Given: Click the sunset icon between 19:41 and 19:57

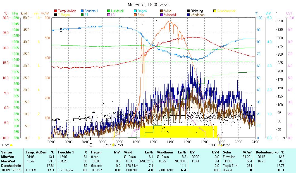Looking at the screenshot, I should coord(221,145).
